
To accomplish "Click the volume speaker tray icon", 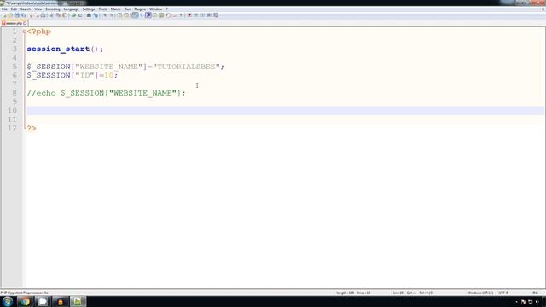I will [537, 302].
